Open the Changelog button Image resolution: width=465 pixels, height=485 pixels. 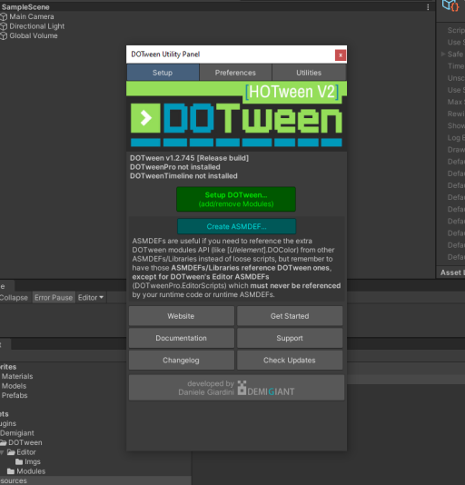click(182, 360)
